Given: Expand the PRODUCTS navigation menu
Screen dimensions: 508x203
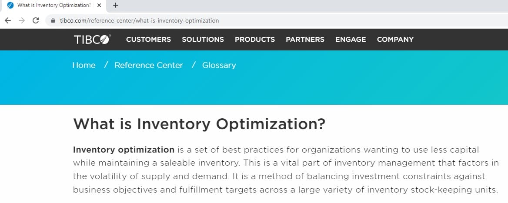Looking at the screenshot, I should point(254,40).
